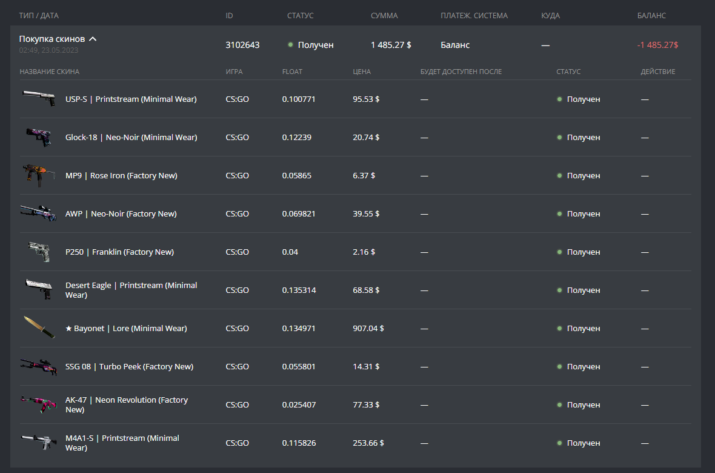715x473 pixels.
Task: Click the red balance change -1 485.27$
Action: (x=657, y=45)
